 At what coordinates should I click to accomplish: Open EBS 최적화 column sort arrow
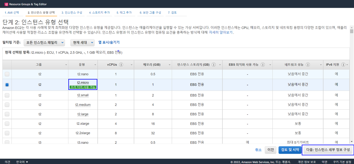[270, 65]
